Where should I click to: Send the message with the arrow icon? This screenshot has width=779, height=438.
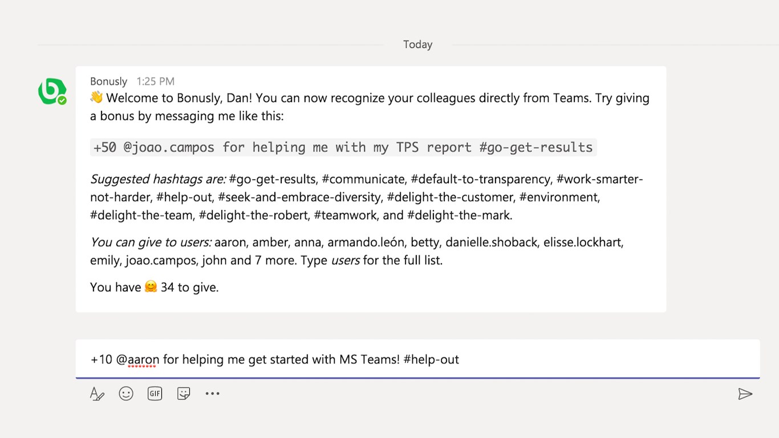(x=745, y=394)
